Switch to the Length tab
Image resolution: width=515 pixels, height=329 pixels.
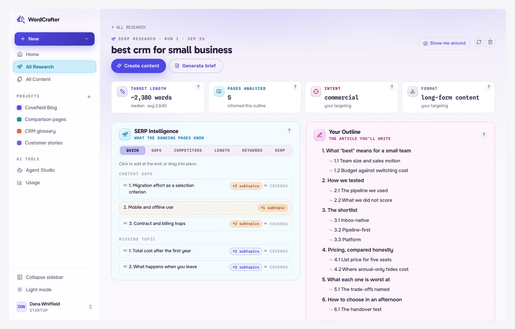coord(222,150)
